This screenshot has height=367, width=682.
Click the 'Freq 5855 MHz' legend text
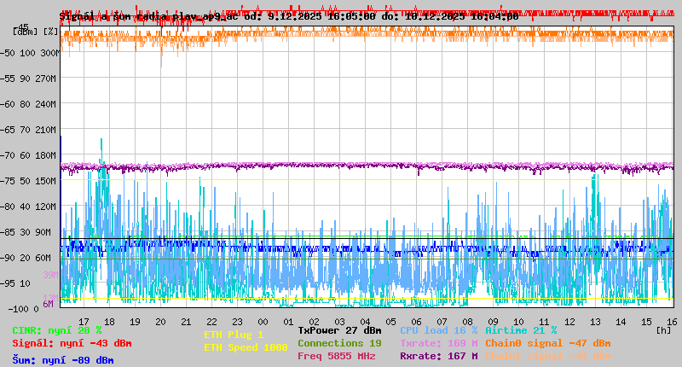click(x=336, y=356)
